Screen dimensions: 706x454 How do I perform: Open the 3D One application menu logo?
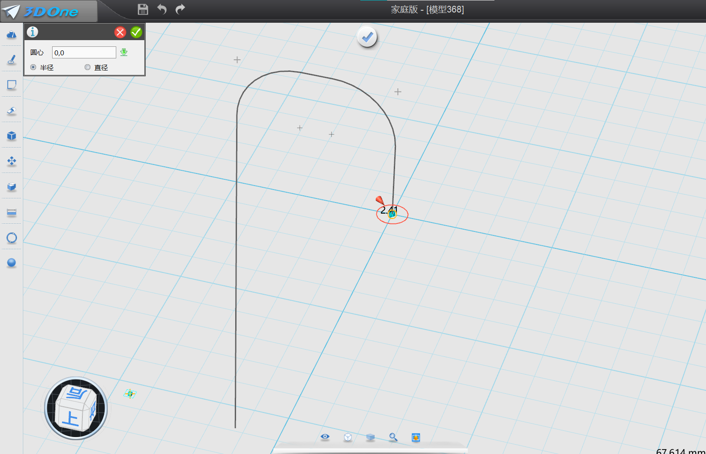[x=48, y=11]
